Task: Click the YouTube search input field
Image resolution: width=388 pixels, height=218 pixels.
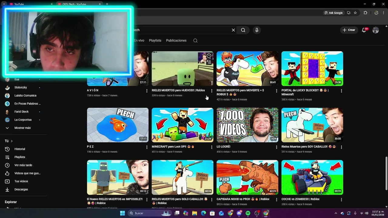Action: click(x=182, y=30)
